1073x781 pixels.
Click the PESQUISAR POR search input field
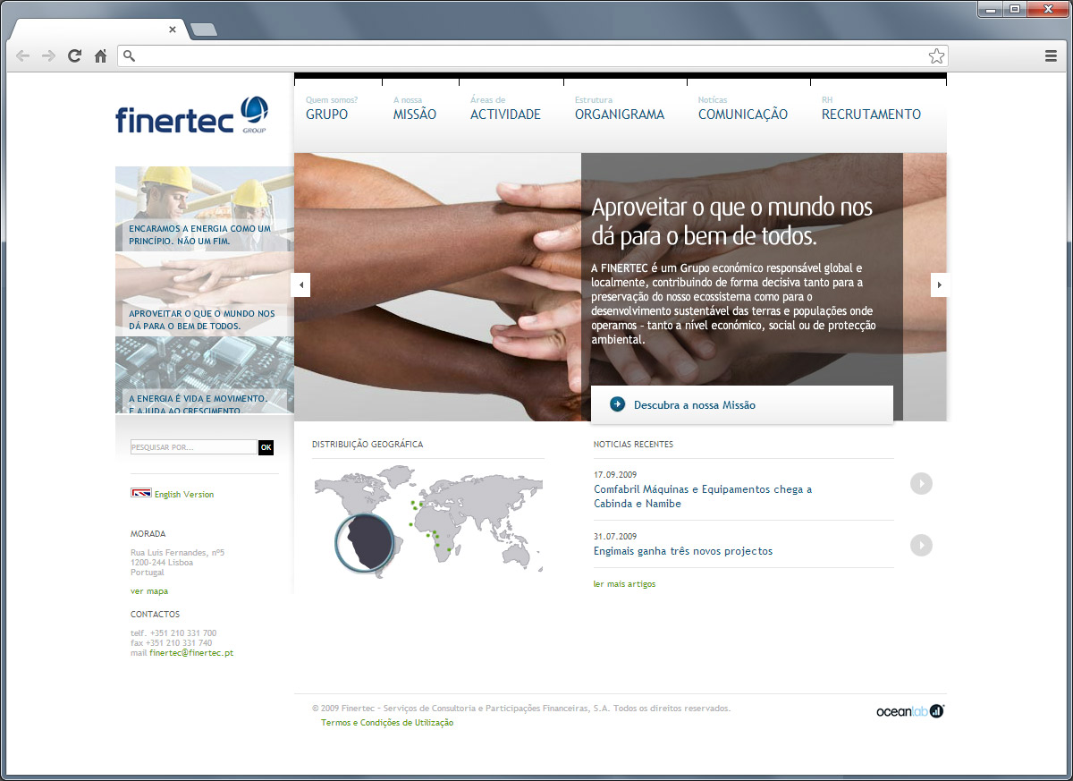[x=191, y=447]
